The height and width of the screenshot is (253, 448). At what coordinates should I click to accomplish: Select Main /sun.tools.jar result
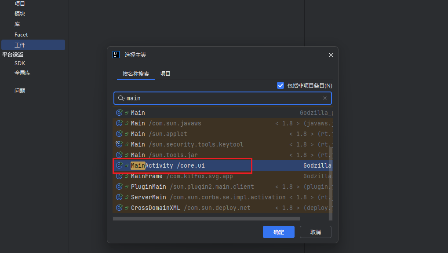click(222, 155)
